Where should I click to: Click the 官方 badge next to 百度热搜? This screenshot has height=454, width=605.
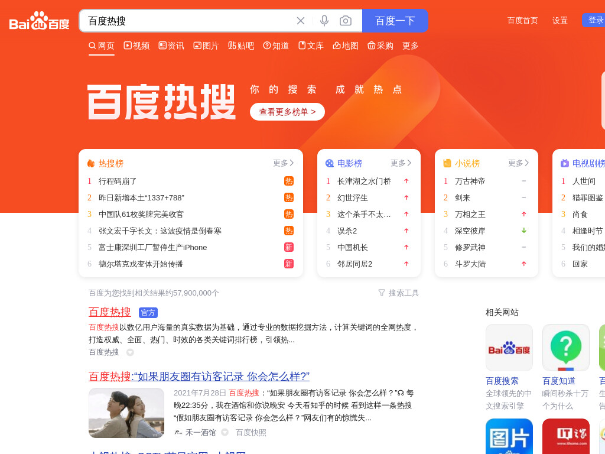(x=148, y=312)
